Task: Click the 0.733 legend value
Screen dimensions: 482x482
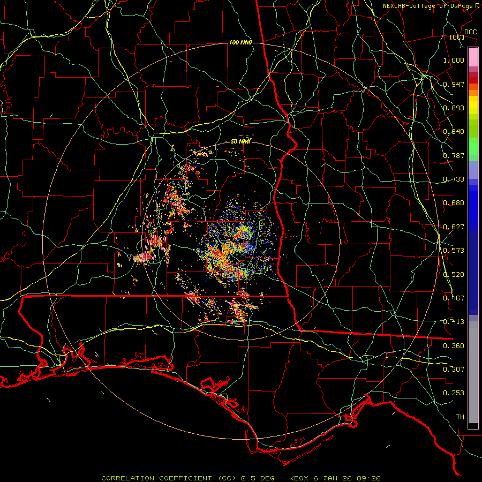Action: [454, 179]
